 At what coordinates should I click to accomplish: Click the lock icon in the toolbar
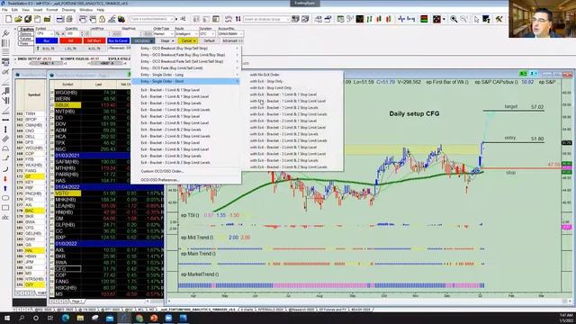(x=102, y=19)
